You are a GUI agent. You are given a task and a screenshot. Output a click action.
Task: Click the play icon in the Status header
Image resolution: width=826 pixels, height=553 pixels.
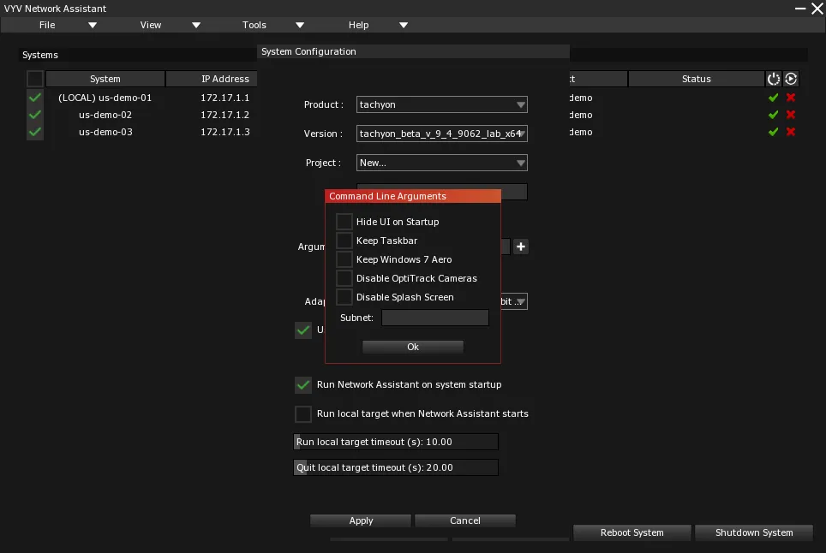(x=791, y=79)
